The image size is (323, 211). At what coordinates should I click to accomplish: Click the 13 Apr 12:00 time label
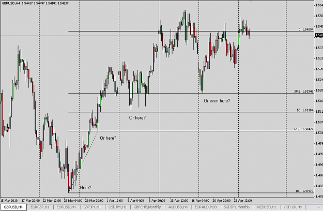tap(179, 201)
